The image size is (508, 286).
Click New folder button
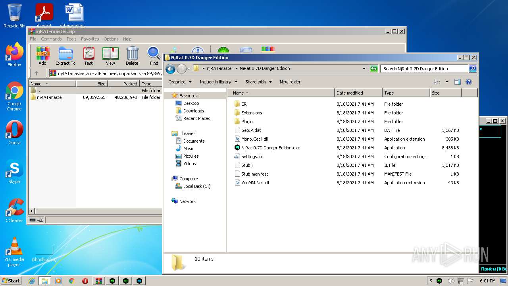[x=290, y=82]
